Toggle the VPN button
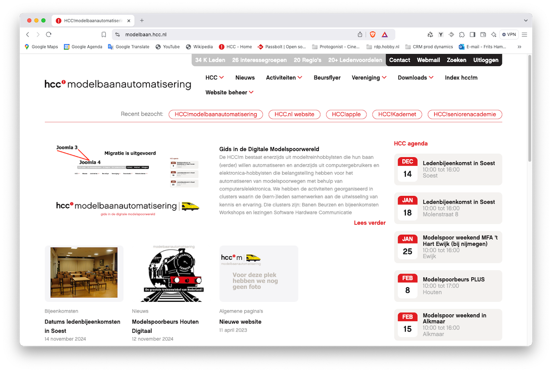 pos(509,34)
